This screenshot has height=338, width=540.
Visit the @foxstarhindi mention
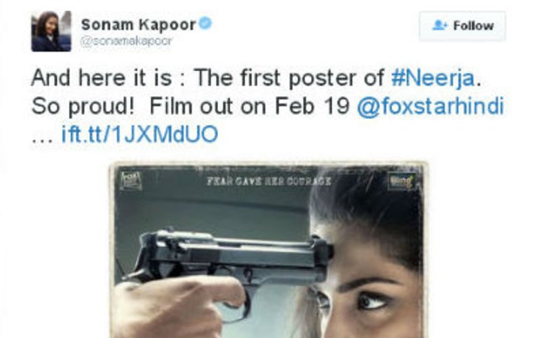[431, 106]
